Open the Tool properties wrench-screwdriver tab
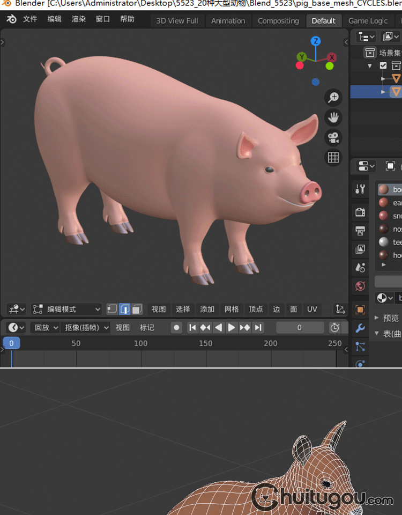The height and width of the screenshot is (515, 402). [x=360, y=189]
